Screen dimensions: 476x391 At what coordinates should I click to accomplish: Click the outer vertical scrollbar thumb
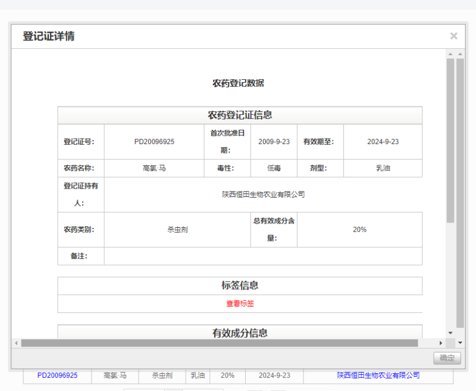(x=460, y=193)
